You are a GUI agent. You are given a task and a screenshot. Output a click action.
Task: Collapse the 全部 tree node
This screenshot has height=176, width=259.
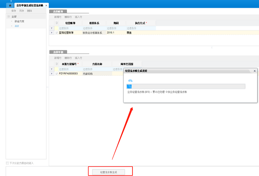click(9, 17)
